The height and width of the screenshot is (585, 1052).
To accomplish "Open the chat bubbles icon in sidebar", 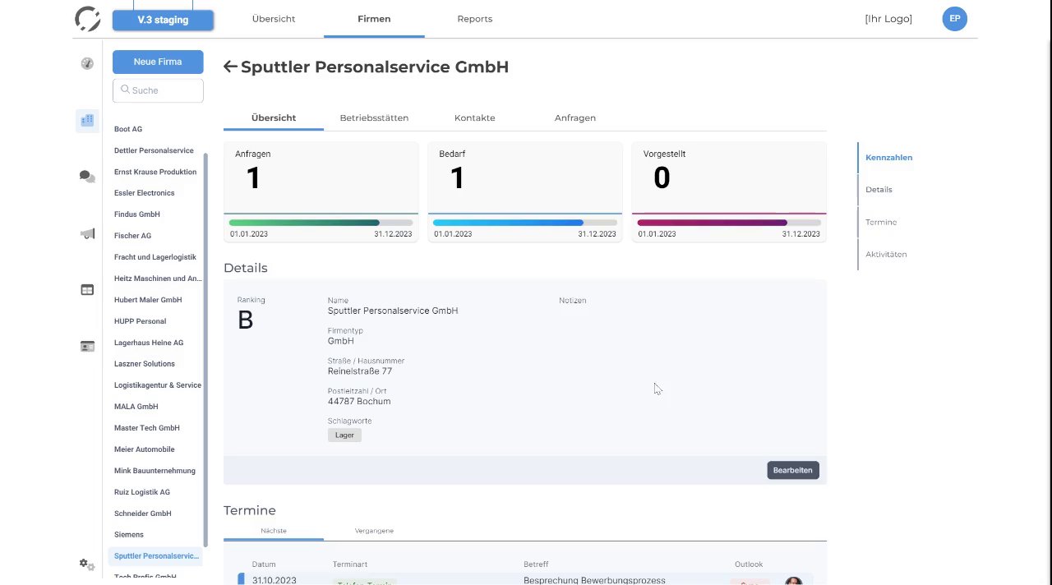I will pos(87,177).
